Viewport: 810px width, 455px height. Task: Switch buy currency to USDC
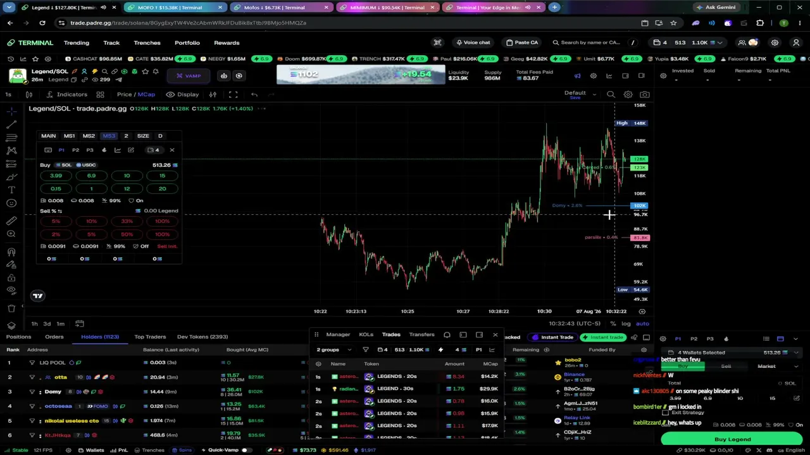(86, 165)
